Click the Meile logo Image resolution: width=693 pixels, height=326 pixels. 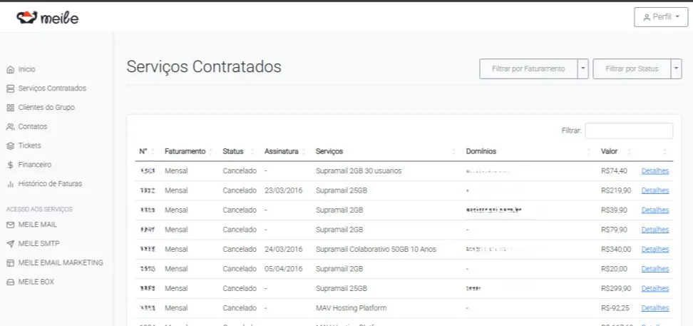(x=48, y=17)
